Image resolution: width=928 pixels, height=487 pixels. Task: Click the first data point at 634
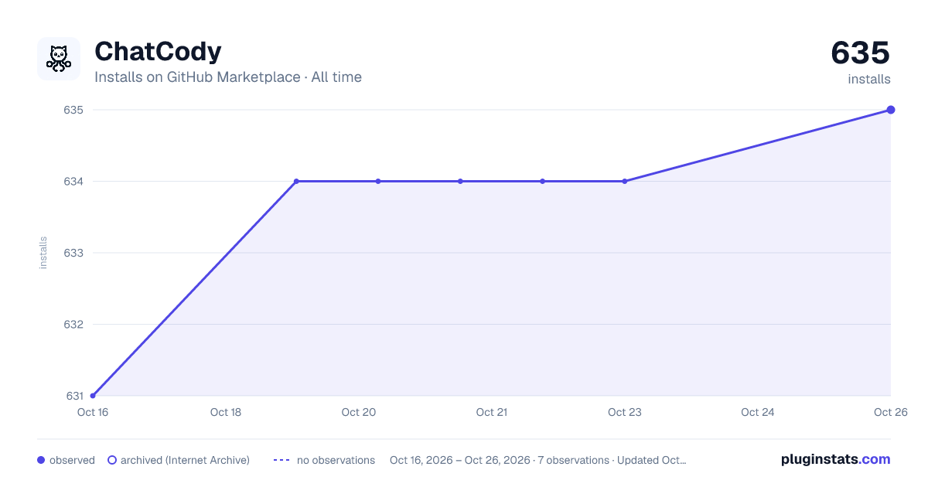pyautogui.click(x=296, y=182)
